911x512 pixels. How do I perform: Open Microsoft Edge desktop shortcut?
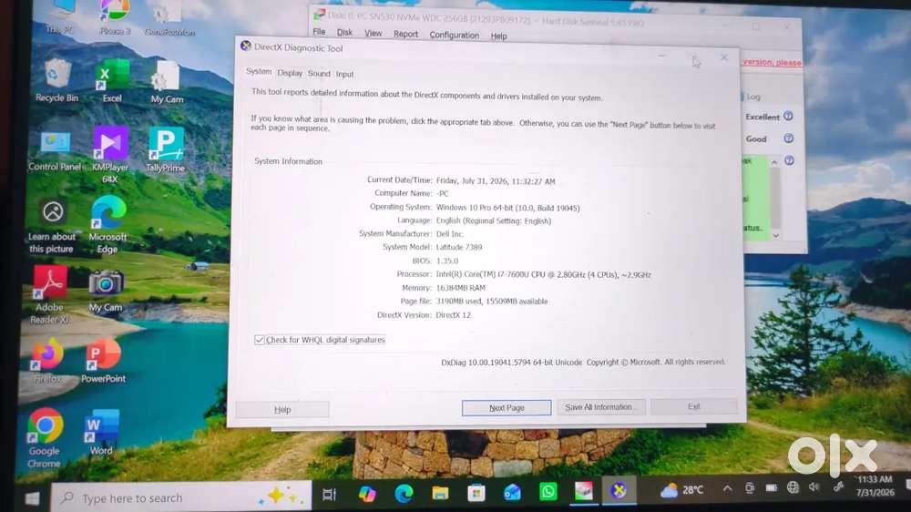107,226
